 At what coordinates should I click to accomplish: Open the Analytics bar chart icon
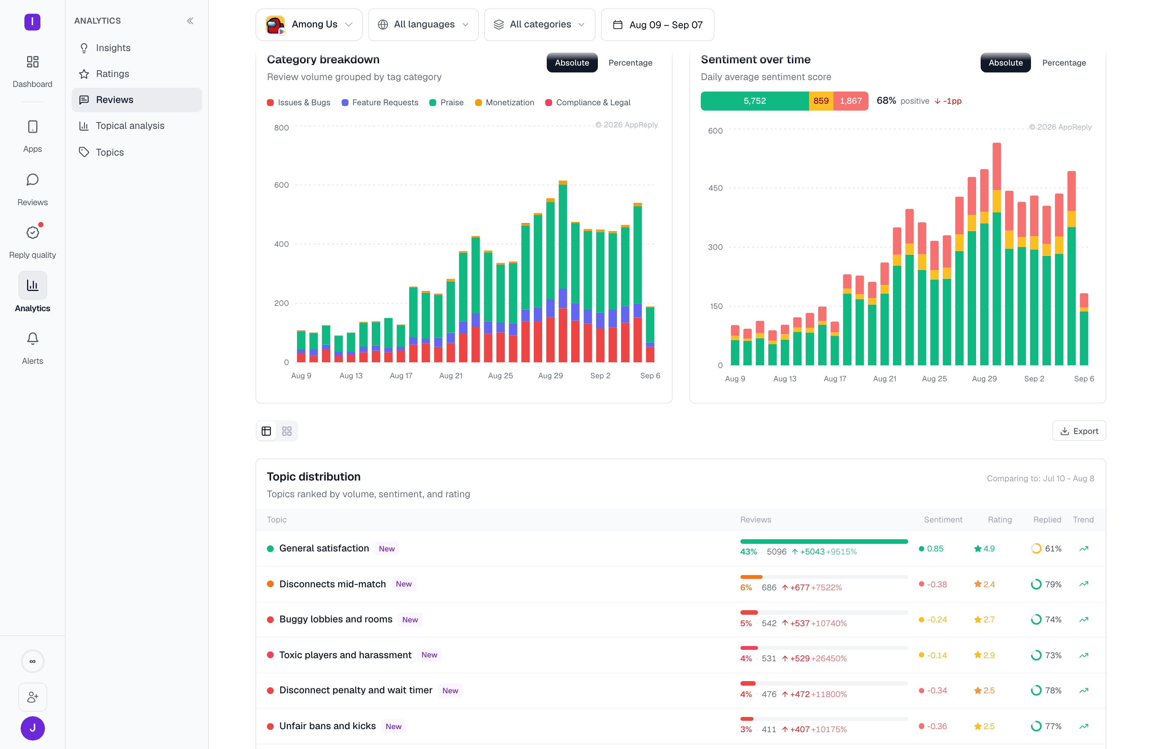tap(32, 285)
